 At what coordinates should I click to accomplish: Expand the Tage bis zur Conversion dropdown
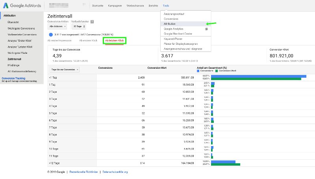pos(63,69)
